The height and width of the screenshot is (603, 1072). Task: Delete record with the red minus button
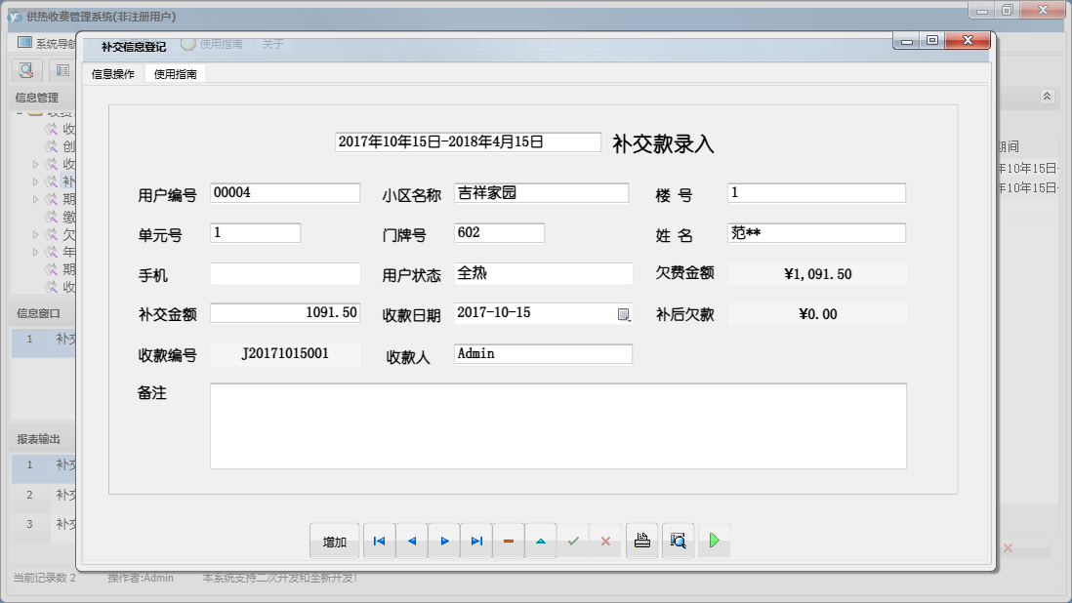(509, 541)
